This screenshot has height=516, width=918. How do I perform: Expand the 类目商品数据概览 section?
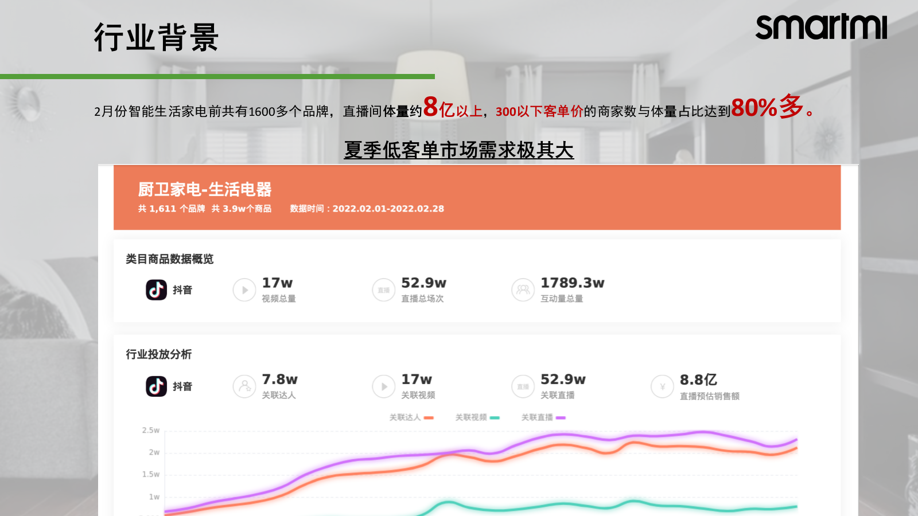(169, 259)
